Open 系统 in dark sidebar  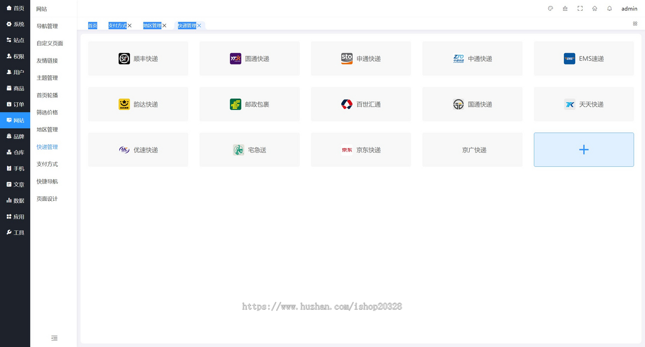click(15, 24)
